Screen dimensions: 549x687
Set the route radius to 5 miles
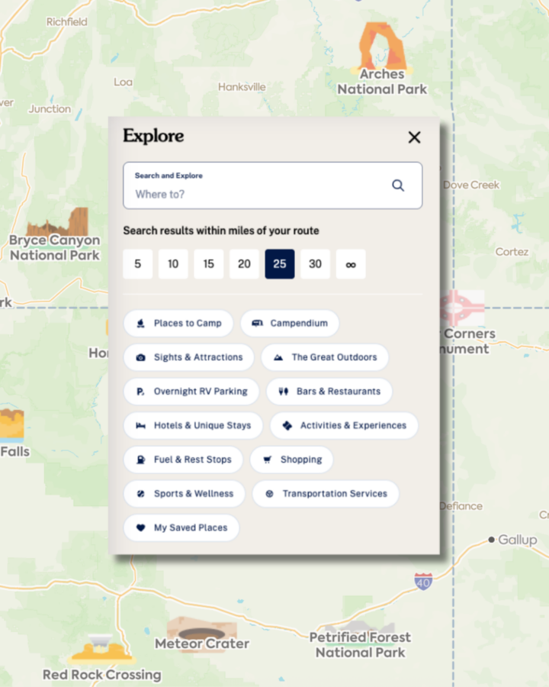pyautogui.click(x=137, y=264)
